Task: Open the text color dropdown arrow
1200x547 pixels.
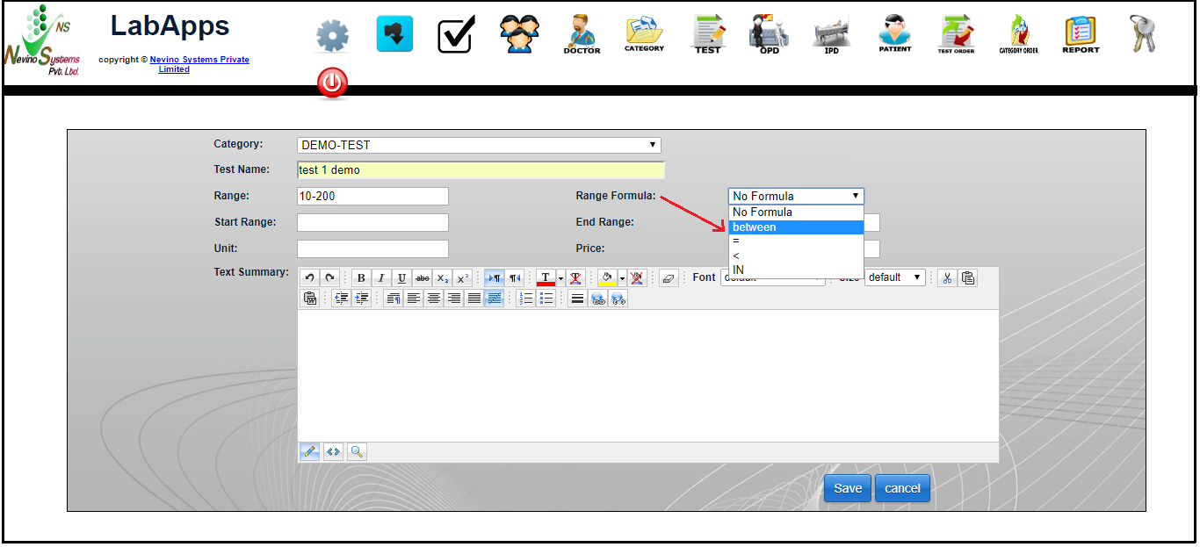Action: pyautogui.click(x=560, y=278)
